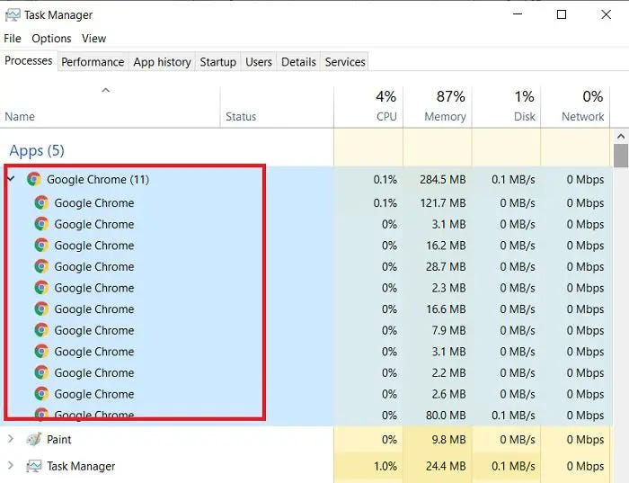The image size is (629, 483).
Task: Click the 7.9 MB memory value
Action: (x=448, y=331)
